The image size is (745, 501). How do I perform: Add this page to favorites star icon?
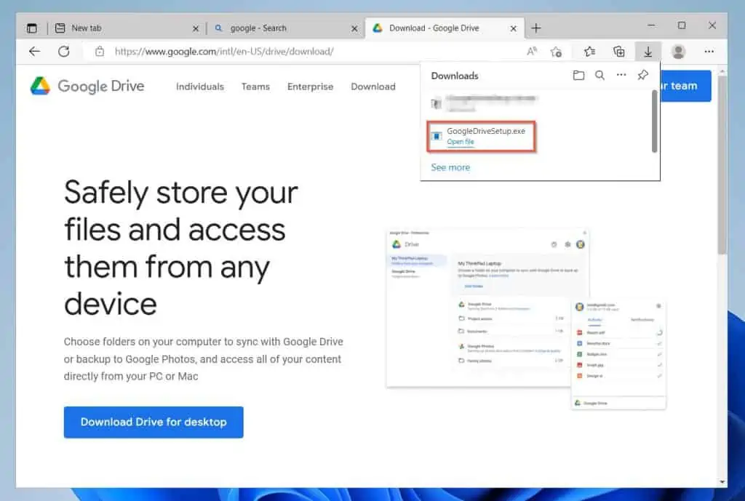click(x=556, y=52)
